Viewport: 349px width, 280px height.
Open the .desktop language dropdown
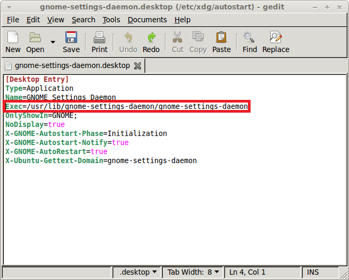coord(138,272)
